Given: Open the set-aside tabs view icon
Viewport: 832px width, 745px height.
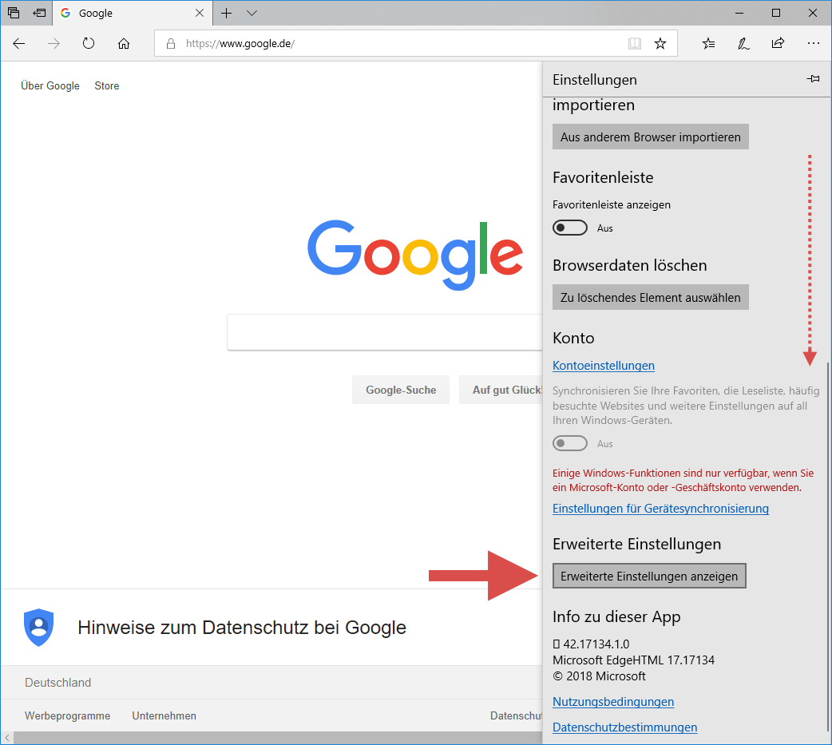Looking at the screenshot, I should pos(14,13).
